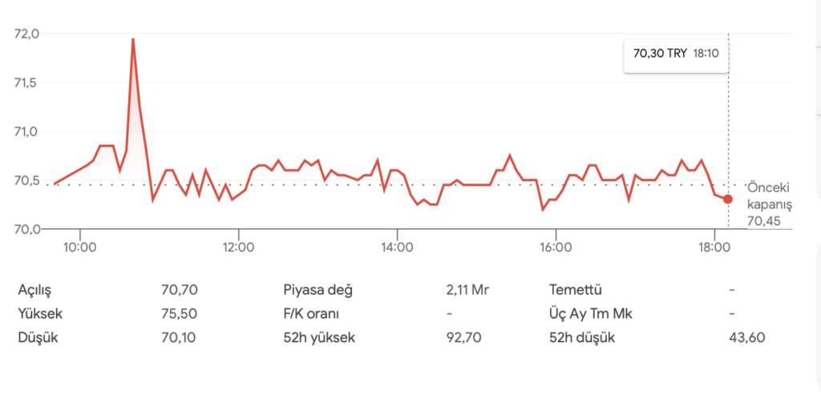Viewport: 821px width, 415px height.
Task: Select the Yüksek value 75,50
Action: pyautogui.click(x=180, y=313)
